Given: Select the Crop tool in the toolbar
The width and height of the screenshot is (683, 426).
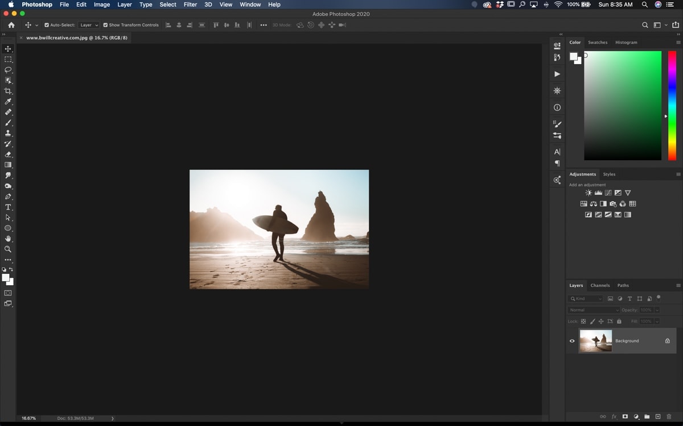Looking at the screenshot, I should [8, 91].
